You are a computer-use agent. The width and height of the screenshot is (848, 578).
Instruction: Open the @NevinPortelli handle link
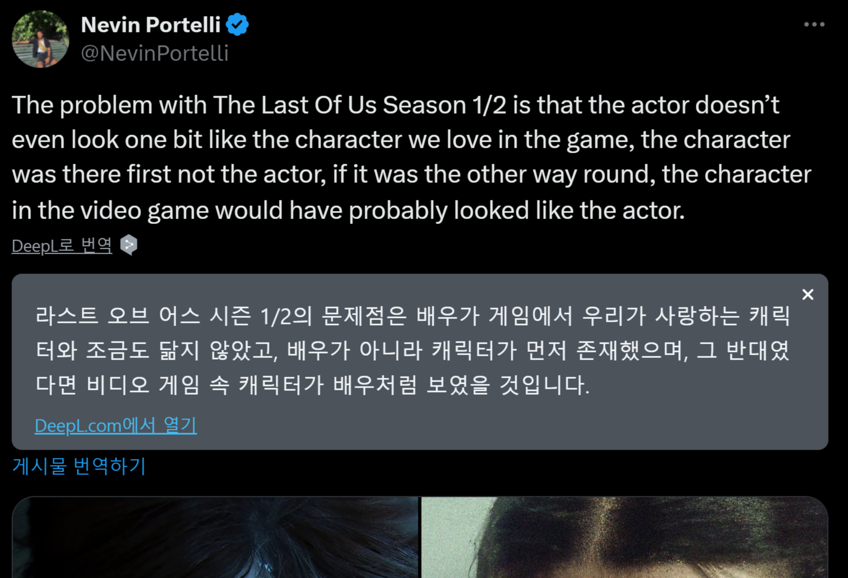pos(154,53)
